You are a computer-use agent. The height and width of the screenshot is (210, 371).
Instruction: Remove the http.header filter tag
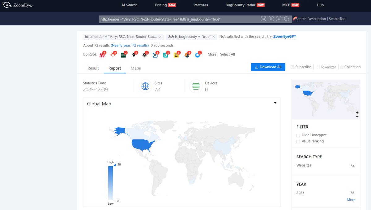point(160,37)
